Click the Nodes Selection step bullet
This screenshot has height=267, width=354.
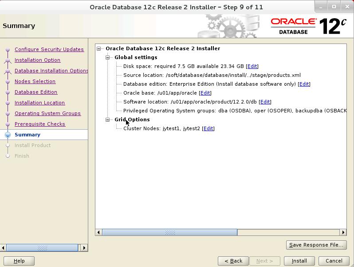point(8,81)
